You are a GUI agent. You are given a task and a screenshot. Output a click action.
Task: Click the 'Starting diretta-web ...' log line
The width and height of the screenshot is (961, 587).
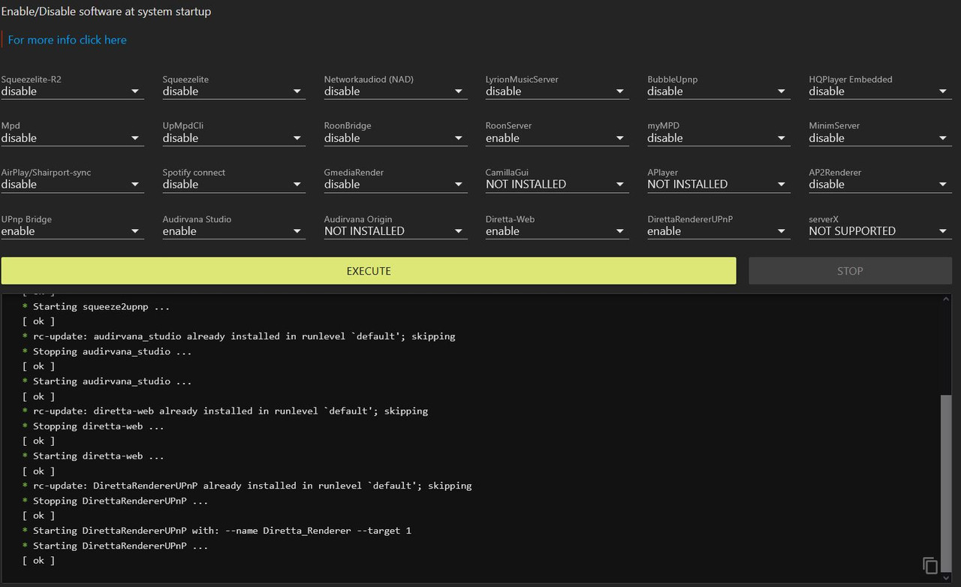click(x=93, y=456)
